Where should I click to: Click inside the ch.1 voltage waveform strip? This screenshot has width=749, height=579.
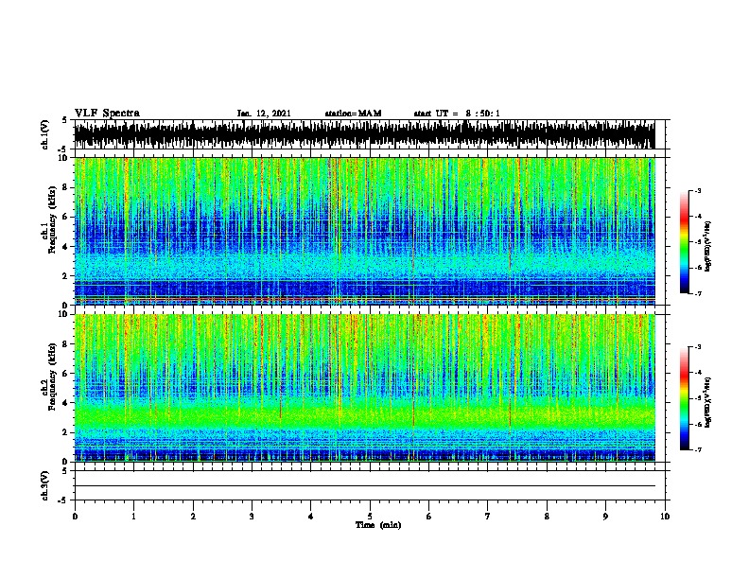[364, 134]
